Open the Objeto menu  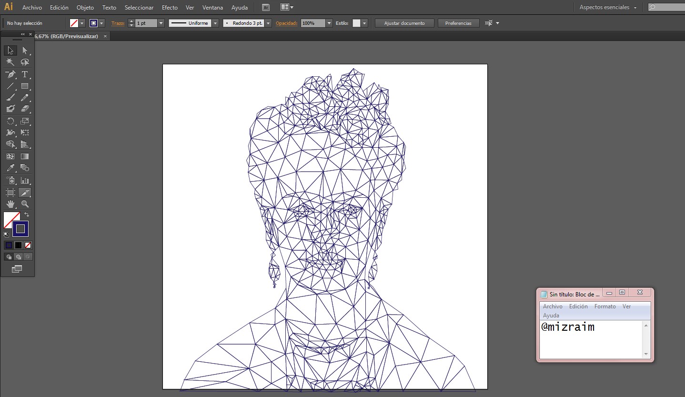pos(85,8)
